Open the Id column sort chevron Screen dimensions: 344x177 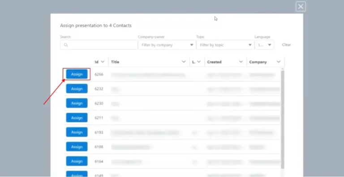[x=103, y=62]
